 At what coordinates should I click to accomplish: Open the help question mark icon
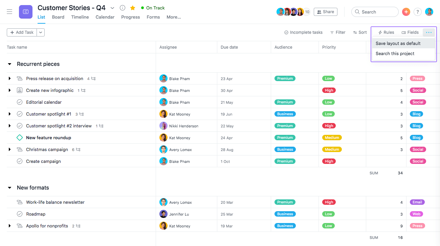click(x=418, y=12)
